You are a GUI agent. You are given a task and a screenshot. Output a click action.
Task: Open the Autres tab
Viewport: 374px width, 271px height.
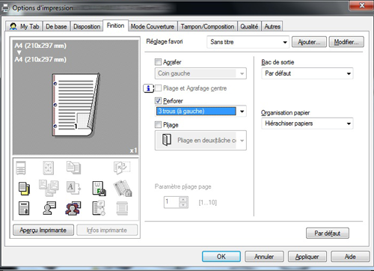[x=272, y=26]
